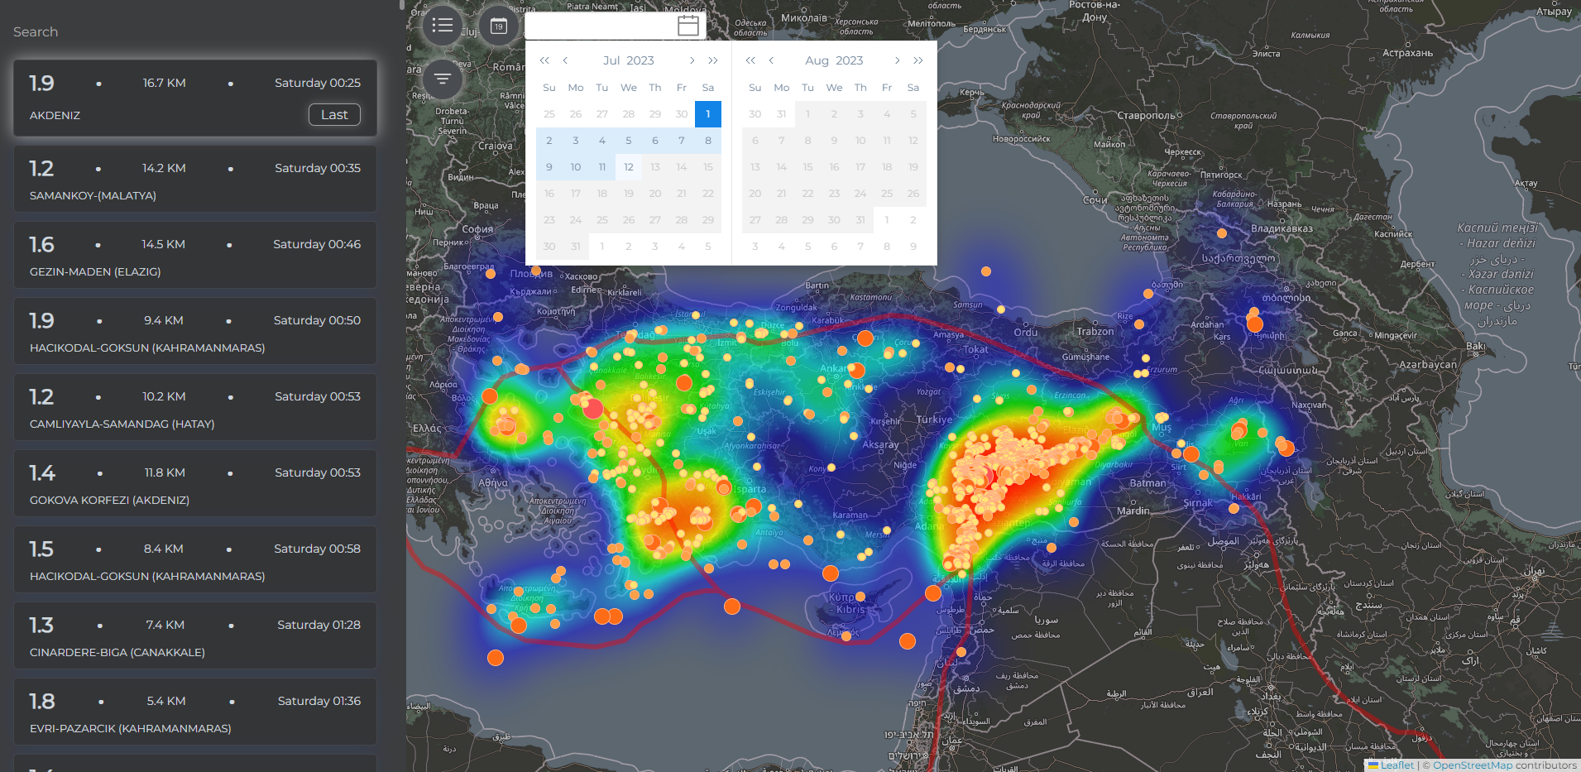
Task: Select July 11 in the calendar
Action: click(x=602, y=167)
